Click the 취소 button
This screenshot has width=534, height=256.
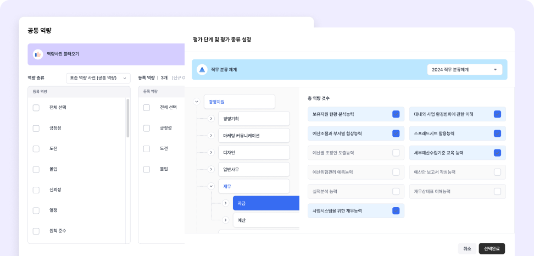coord(467,249)
